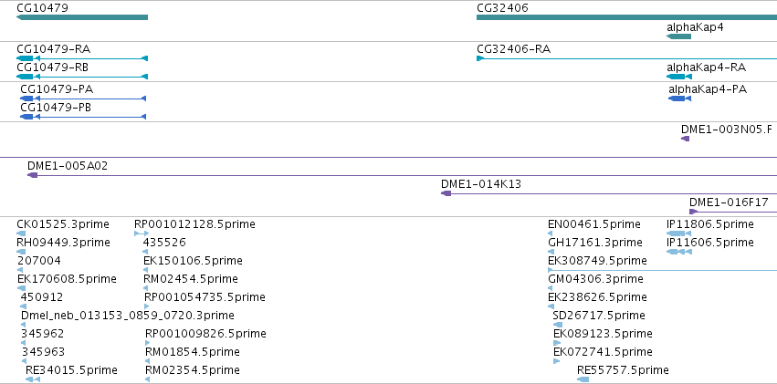Select the DME1-014K13 clone label

click(x=480, y=184)
